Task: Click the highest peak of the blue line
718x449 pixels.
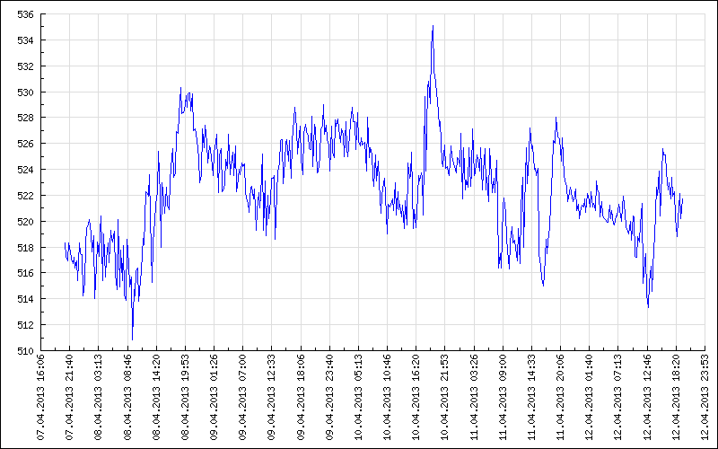Action: point(433,26)
